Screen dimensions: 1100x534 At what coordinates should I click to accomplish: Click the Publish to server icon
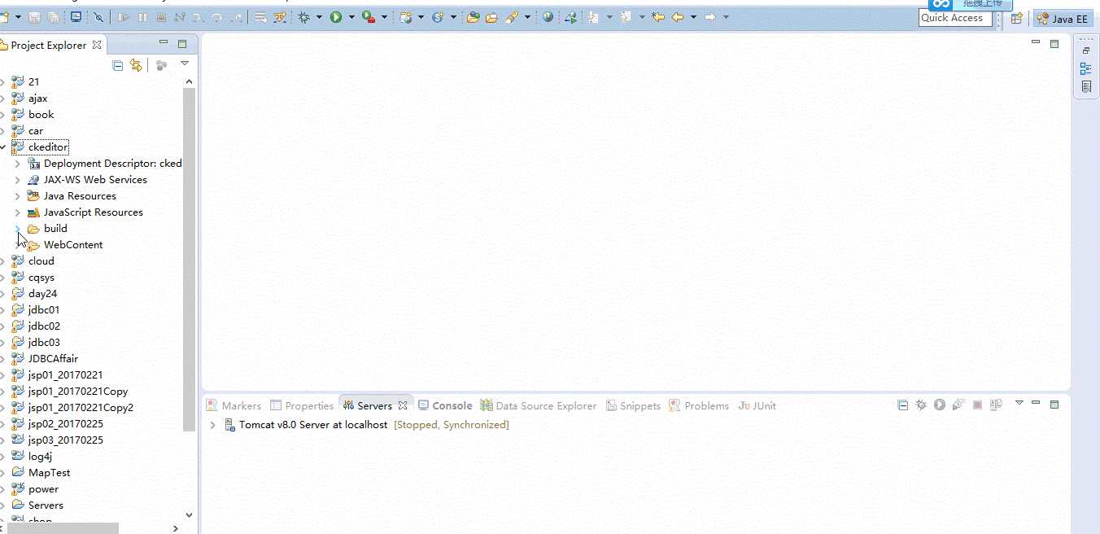point(996,405)
